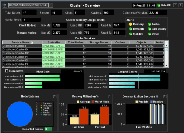
Task: Click the dist-customer-4-1 largest cache bar
Action: click(135, 76)
